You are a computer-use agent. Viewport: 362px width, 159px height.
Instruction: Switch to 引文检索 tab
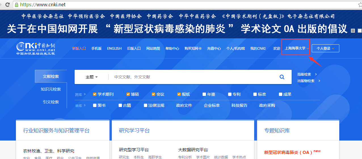(x=51, y=102)
